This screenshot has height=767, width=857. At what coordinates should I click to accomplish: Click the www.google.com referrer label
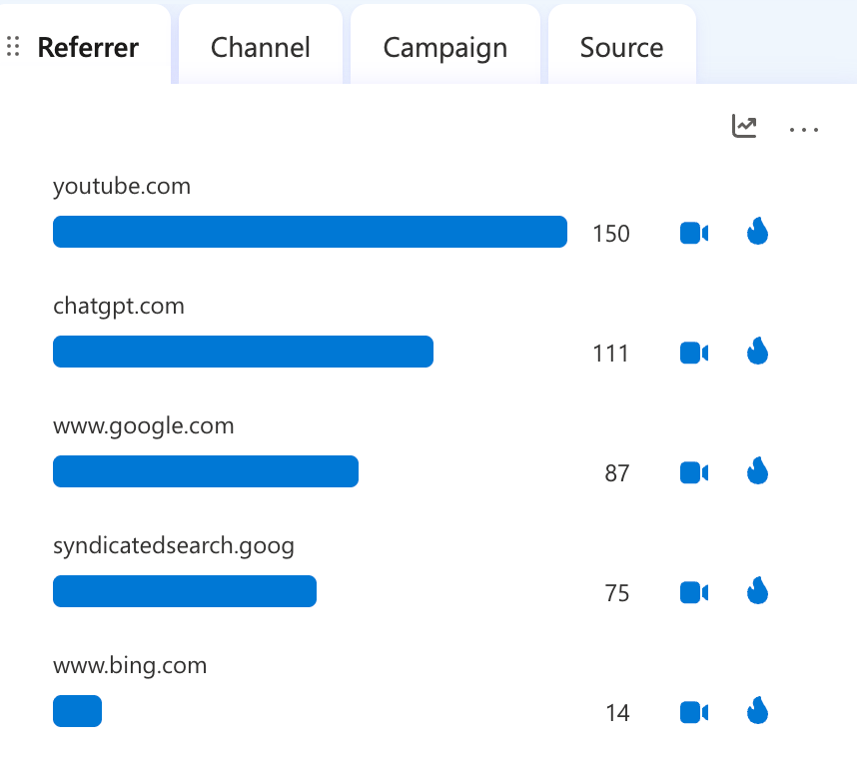coord(144,426)
